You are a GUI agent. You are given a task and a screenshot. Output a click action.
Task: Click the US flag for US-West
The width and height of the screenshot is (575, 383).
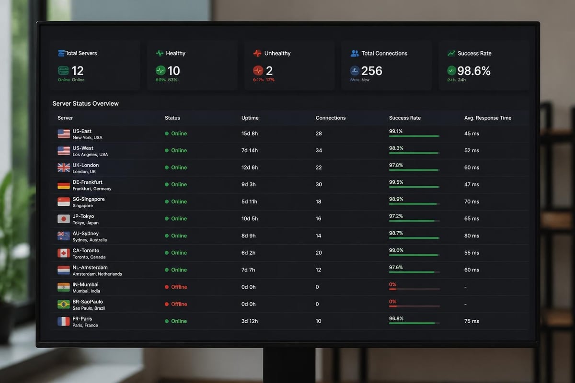(64, 151)
